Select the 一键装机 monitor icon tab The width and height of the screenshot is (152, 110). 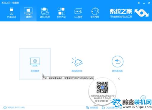click(x=28, y=13)
